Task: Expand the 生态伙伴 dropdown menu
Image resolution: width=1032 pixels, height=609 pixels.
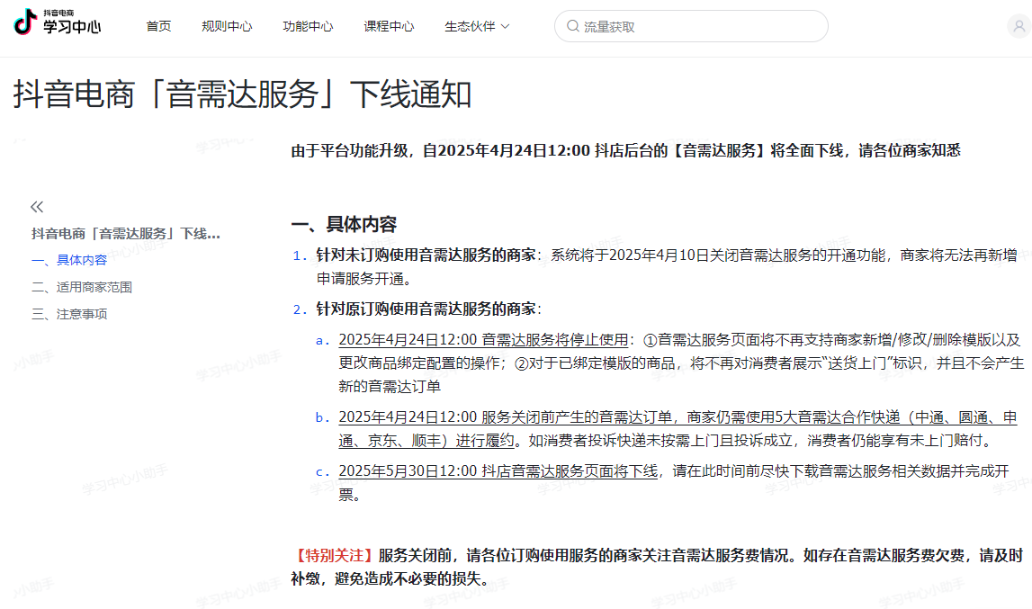Action: [x=477, y=26]
